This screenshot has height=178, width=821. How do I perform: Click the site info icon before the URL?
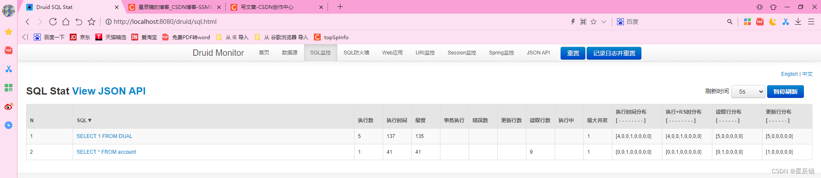pos(109,22)
